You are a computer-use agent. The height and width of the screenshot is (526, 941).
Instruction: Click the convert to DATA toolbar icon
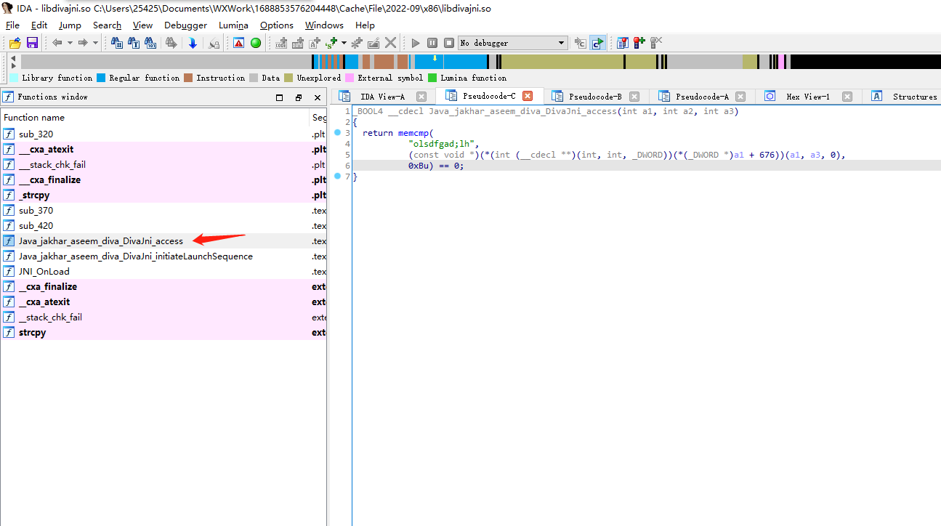297,43
